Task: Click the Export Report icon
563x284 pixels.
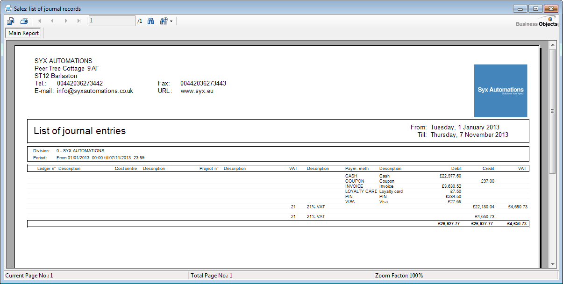Action: point(11,21)
